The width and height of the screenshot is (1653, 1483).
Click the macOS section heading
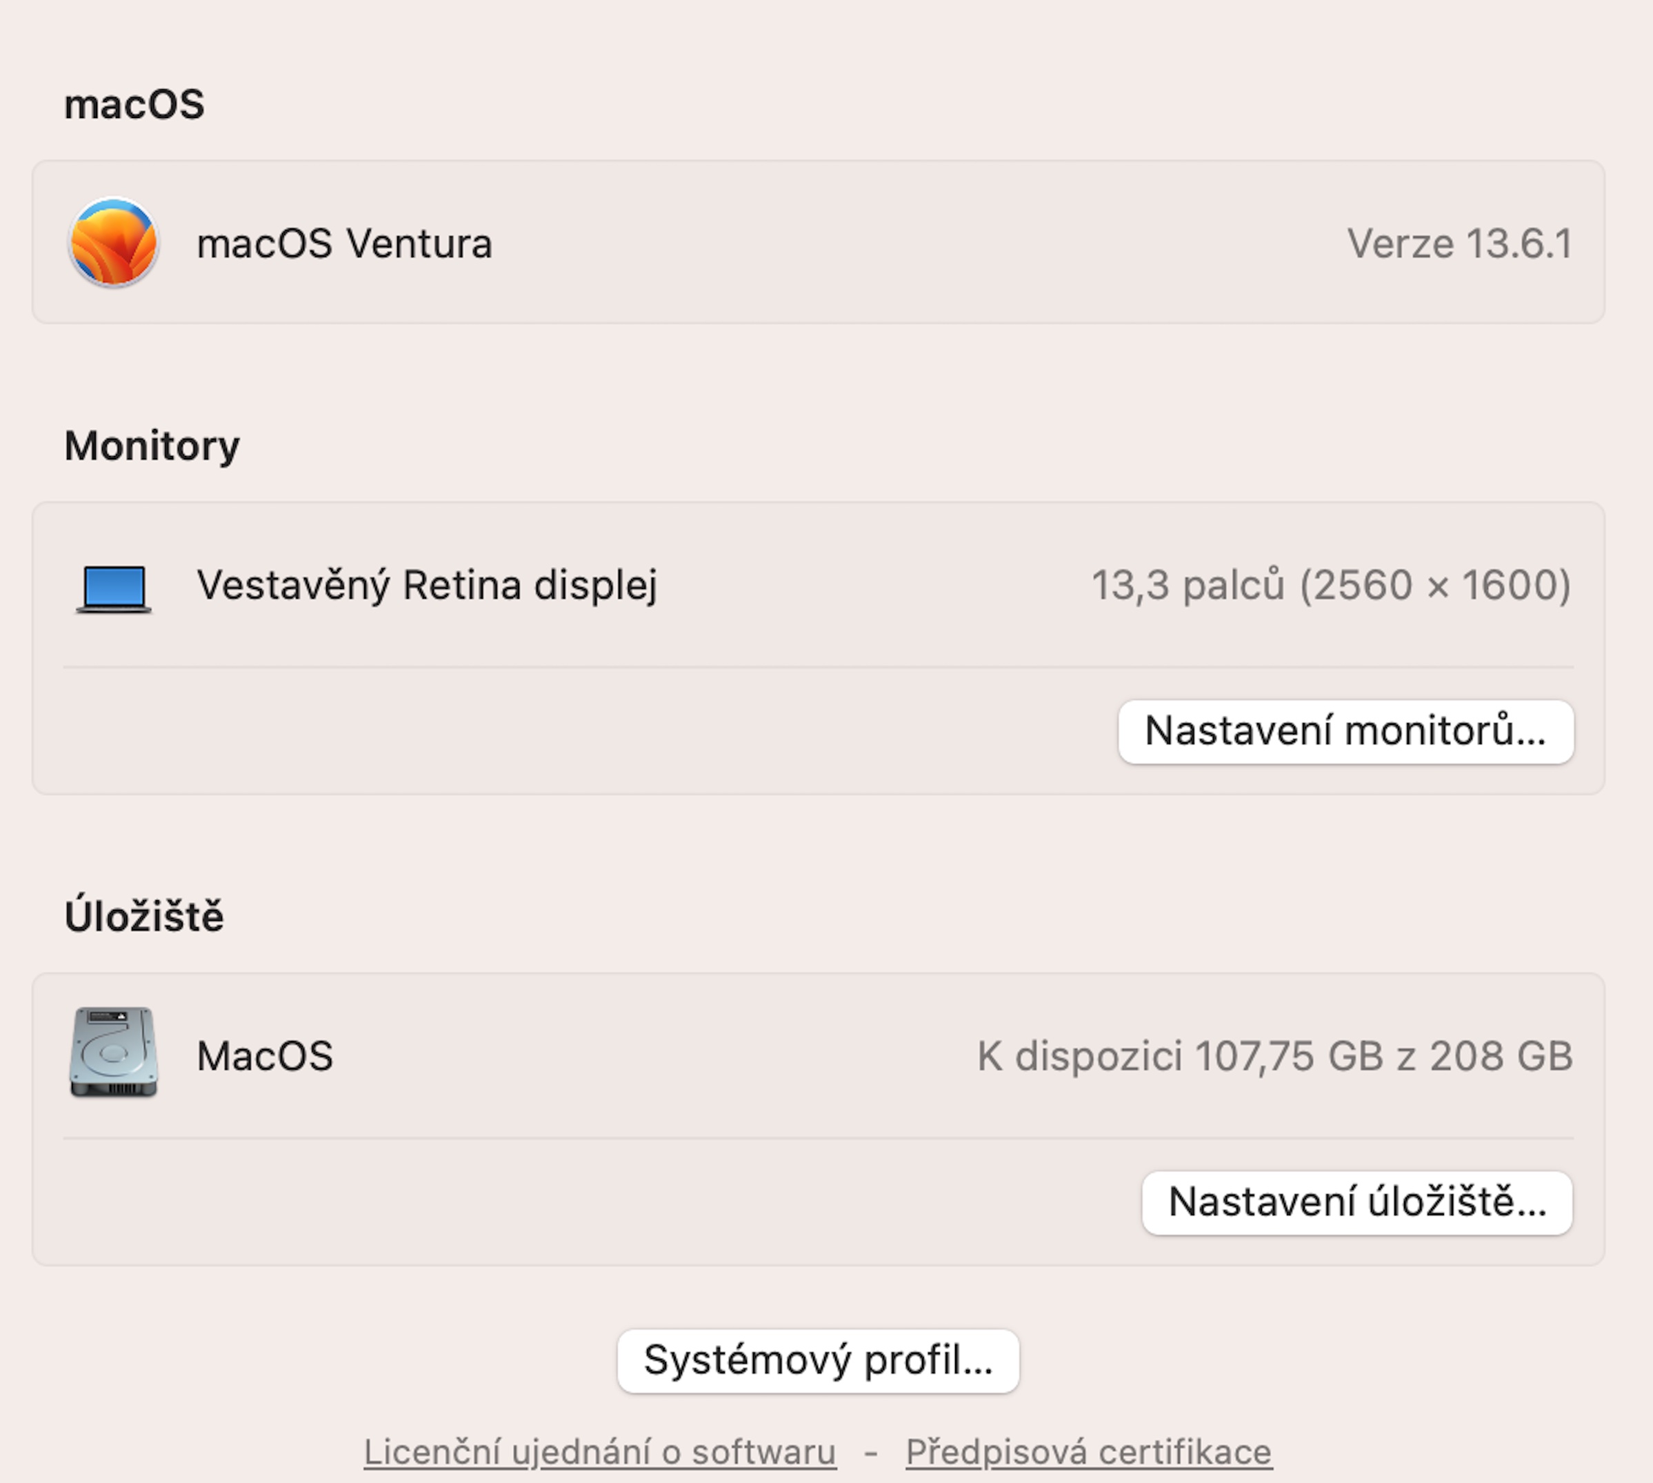click(134, 104)
